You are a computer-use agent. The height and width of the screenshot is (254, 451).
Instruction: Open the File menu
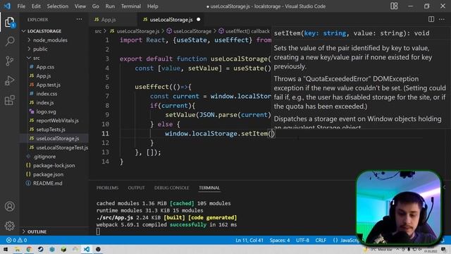tap(21, 6)
